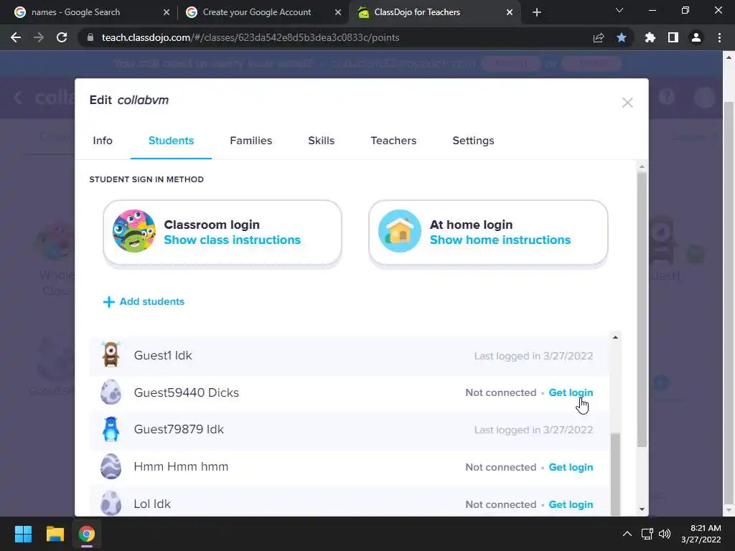Reload the ClassDojo page
Screen dimensions: 735x551
pyautogui.click(x=62, y=37)
